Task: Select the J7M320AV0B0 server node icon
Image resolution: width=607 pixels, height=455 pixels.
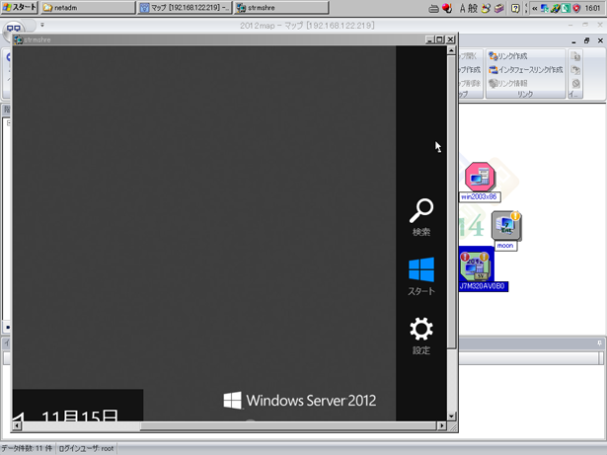Action: pyautogui.click(x=476, y=266)
